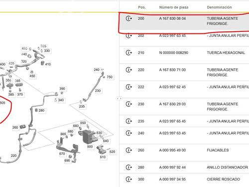The height and width of the screenshot is (187, 249).
Task: Click diagram callout 390
Action: 62,89
